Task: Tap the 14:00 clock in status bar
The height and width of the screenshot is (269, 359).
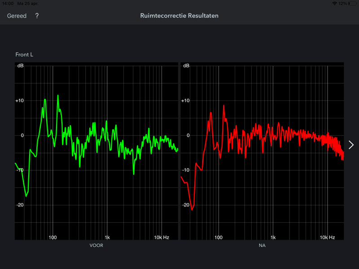Action: [8, 4]
